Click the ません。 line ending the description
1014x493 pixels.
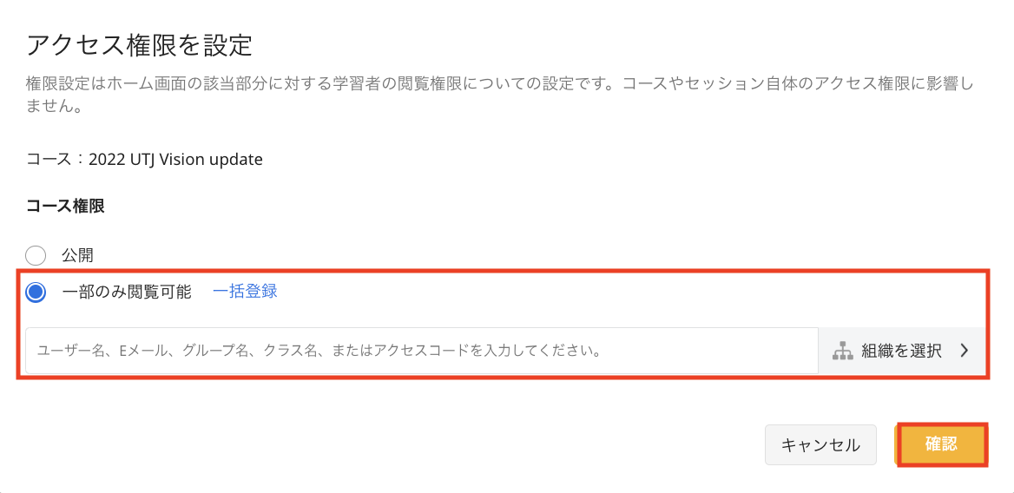[x=54, y=108]
